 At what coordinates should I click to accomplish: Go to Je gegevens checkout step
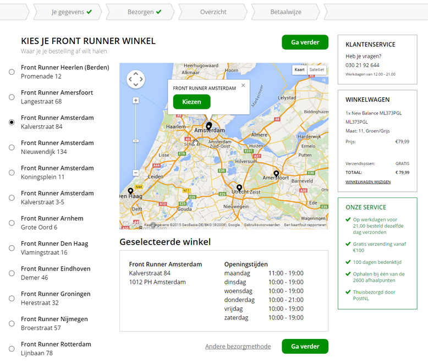click(x=68, y=12)
